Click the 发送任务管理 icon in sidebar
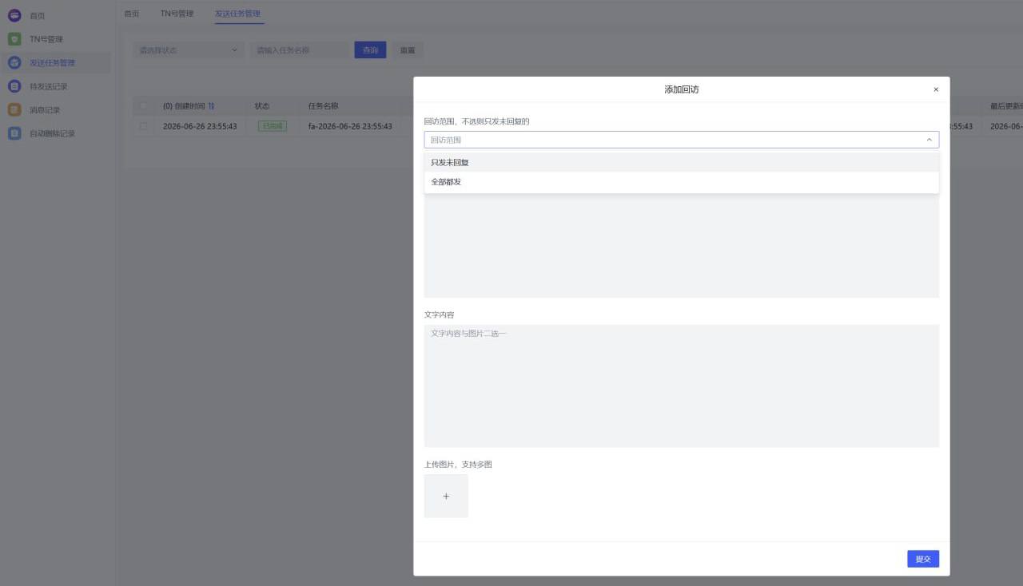Screen dimensions: 1023x586 pyautogui.click(x=14, y=62)
